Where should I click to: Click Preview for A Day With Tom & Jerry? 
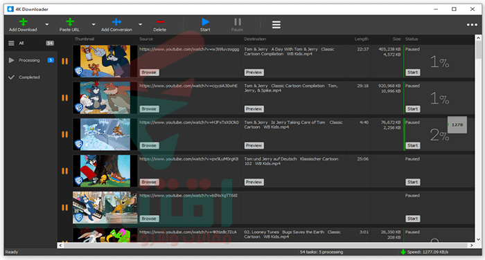254,72
